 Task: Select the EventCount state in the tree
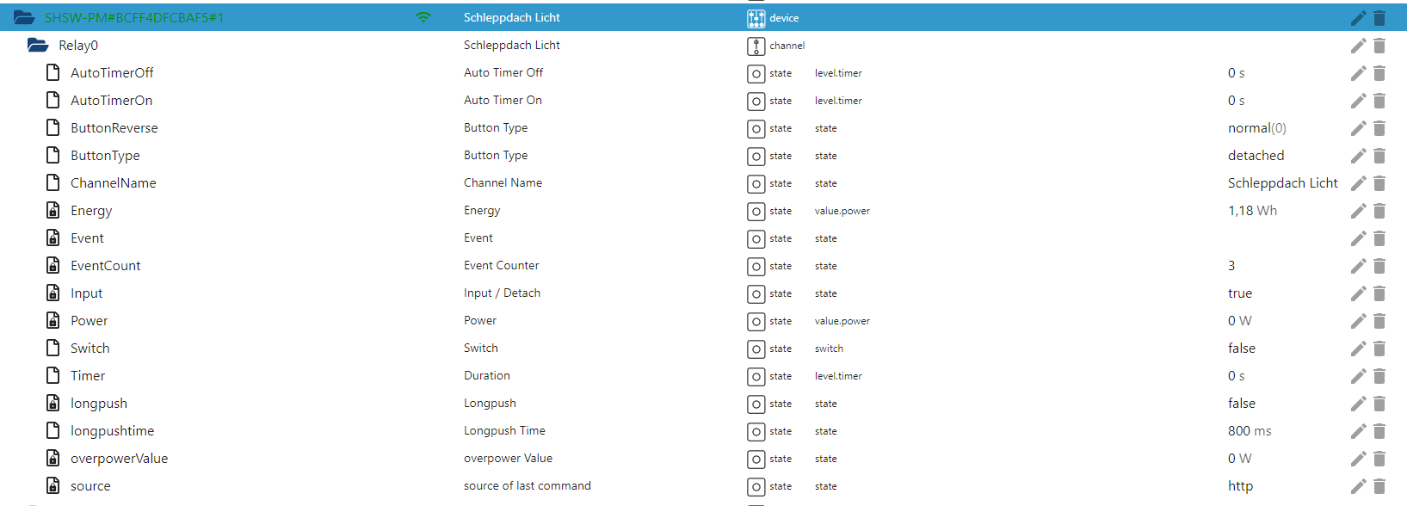point(105,266)
